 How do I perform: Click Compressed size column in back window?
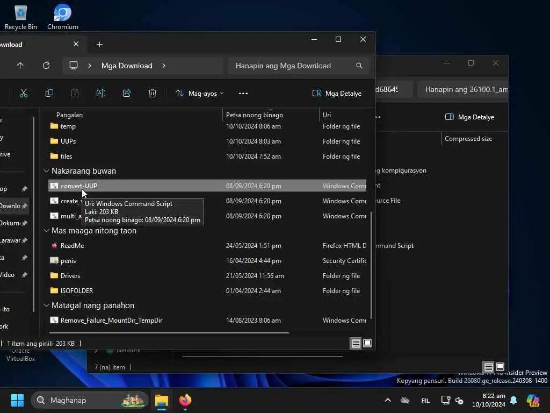pyautogui.click(x=468, y=139)
